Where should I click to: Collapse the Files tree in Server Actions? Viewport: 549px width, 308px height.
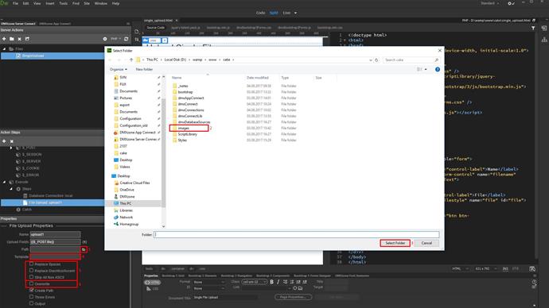5,49
